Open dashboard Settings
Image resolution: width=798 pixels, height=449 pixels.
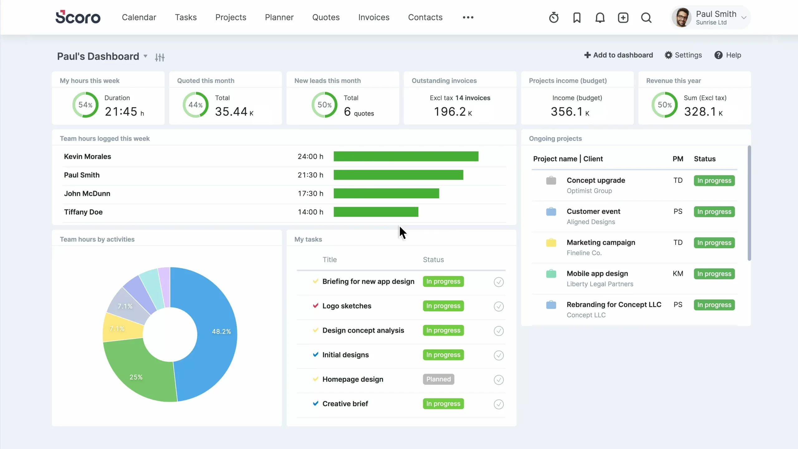[x=683, y=55]
